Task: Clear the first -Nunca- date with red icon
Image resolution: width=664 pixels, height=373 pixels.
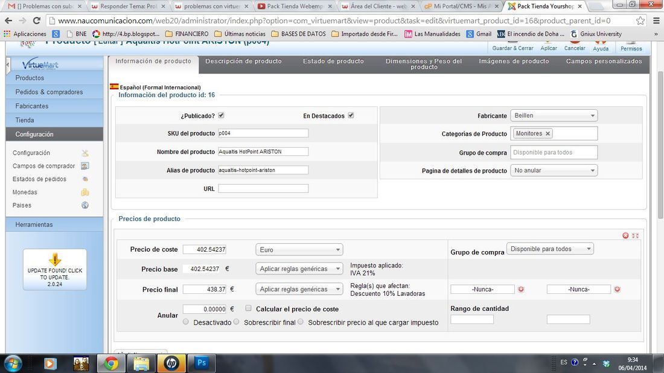Action: point(521,289)
